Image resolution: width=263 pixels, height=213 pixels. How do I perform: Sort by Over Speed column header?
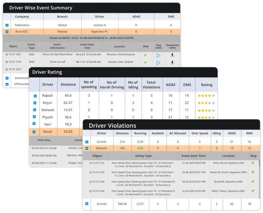[200, 133]
